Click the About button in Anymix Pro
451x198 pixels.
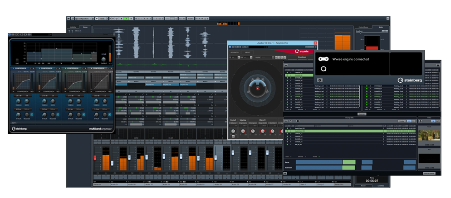pos(248,52)
